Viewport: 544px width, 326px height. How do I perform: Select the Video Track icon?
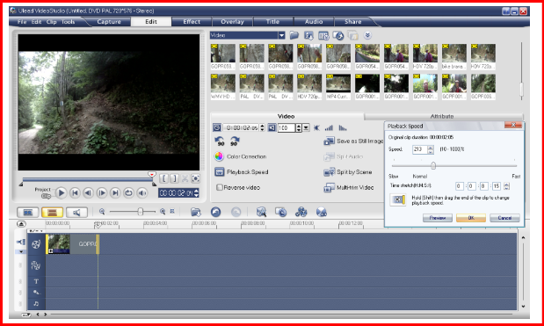click(x=36, y=244)
